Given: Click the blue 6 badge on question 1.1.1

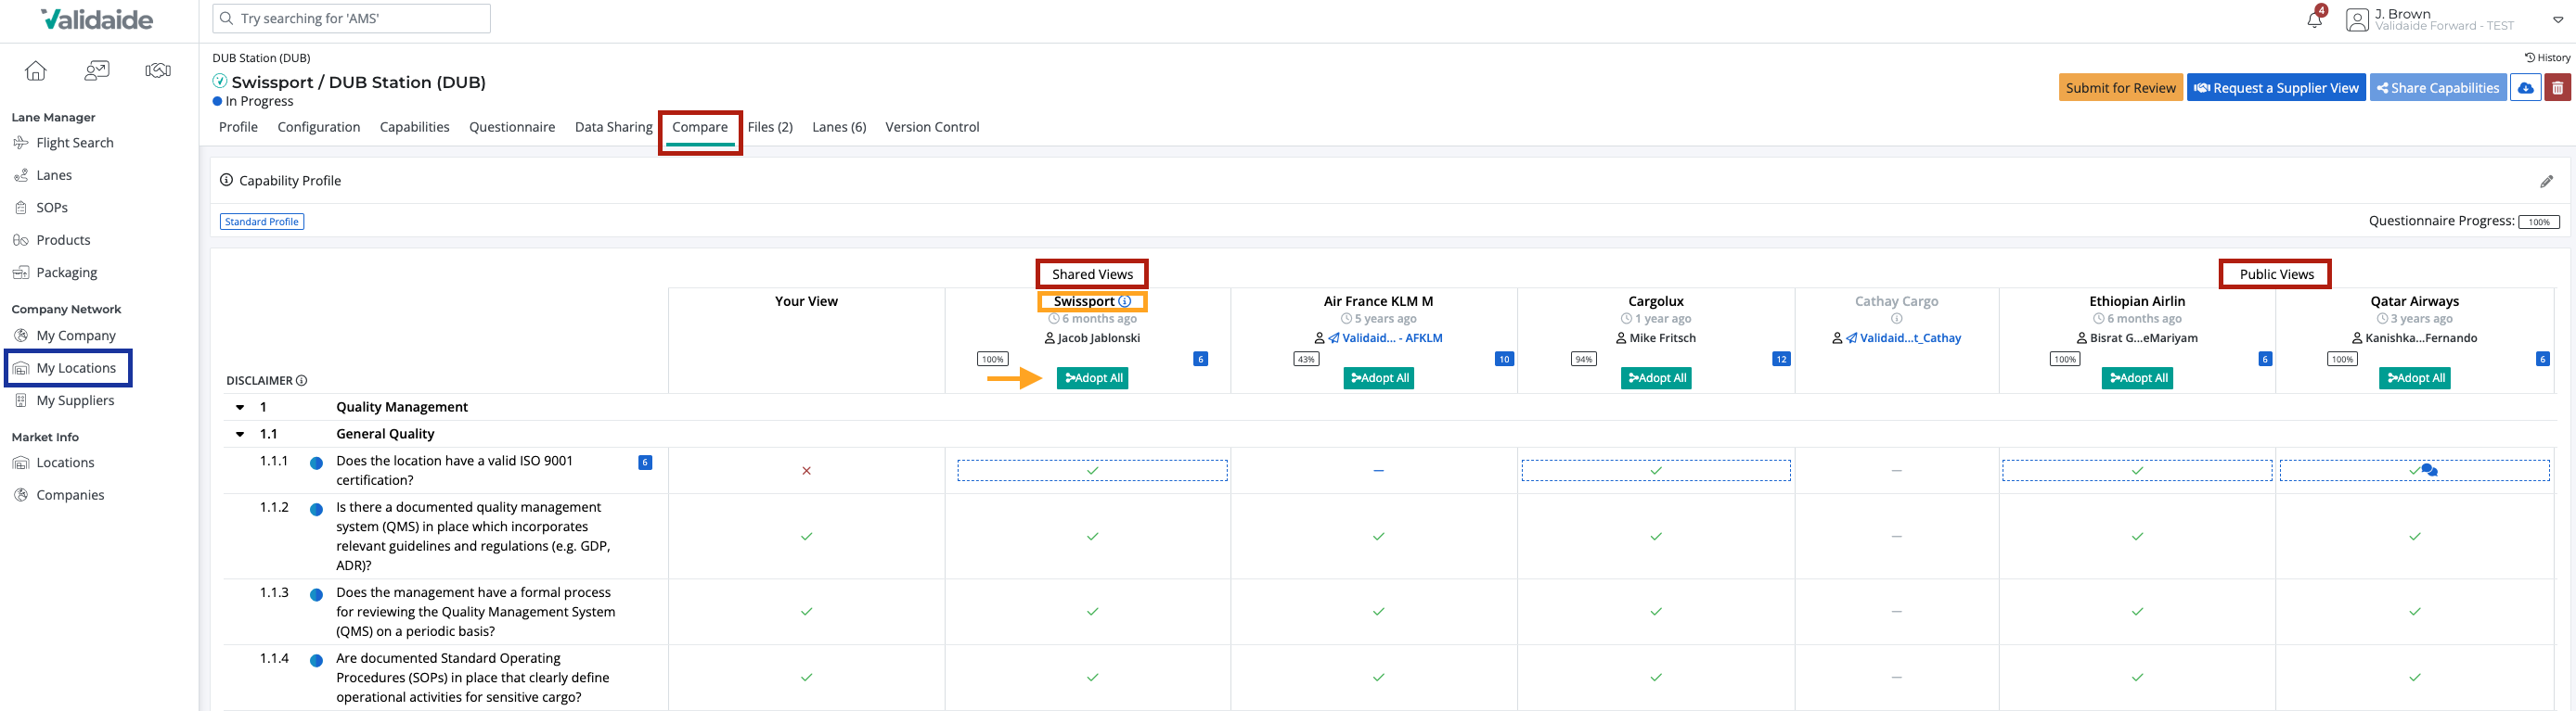Looking at the screenshot, I should 645,463.
